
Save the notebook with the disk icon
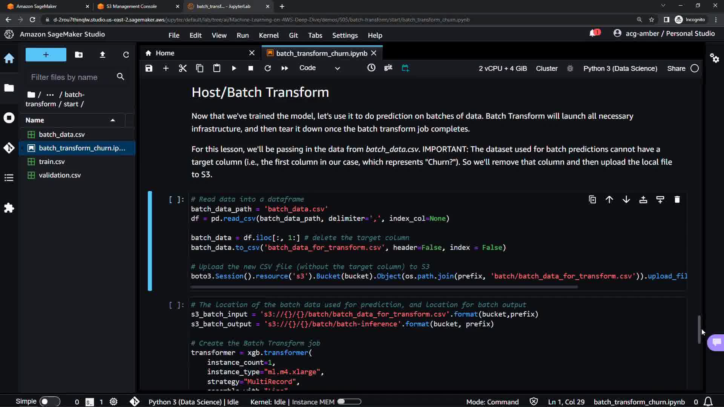[x=149, y=68]
